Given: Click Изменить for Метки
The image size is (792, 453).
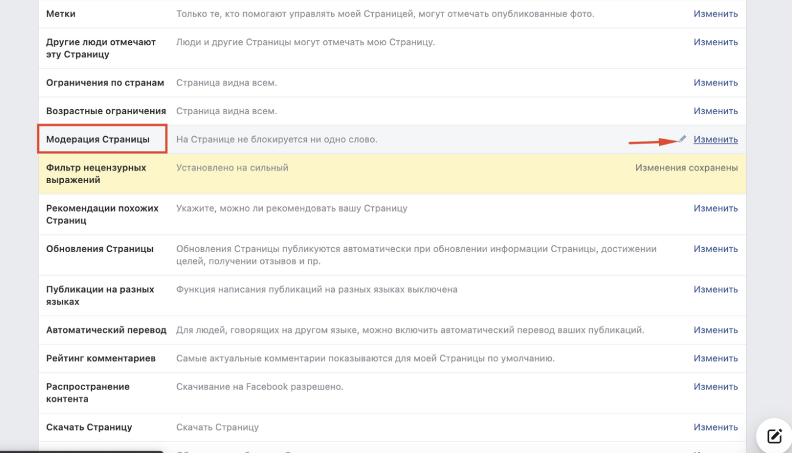Looking at the screenshot, I should pos(715,14).
